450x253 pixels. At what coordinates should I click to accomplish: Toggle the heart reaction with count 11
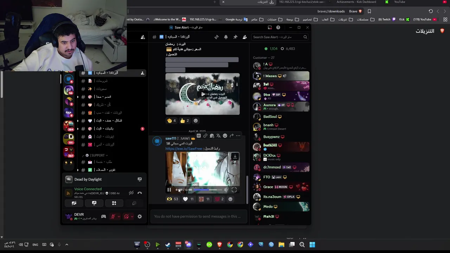point(188,199)
